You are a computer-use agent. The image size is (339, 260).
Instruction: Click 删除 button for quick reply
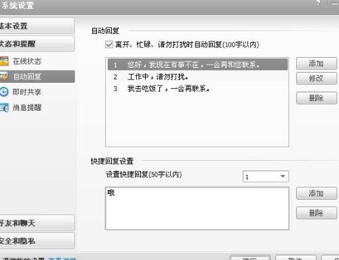tap(317, 212)
